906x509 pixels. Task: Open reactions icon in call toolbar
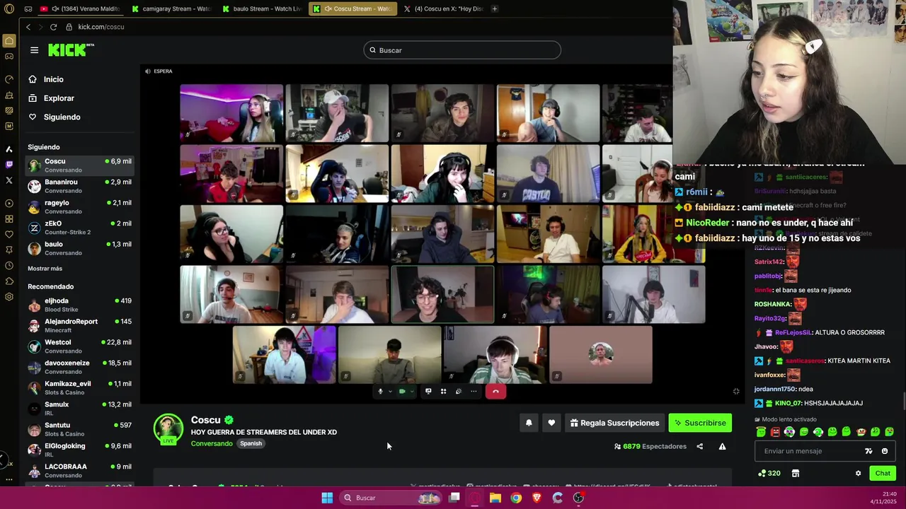click(x=459, y=391)
